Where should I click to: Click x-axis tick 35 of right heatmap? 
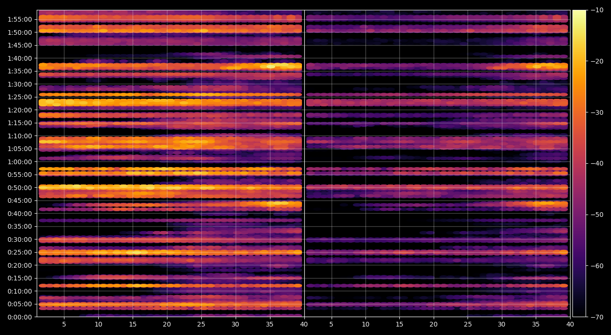point(536,324)
